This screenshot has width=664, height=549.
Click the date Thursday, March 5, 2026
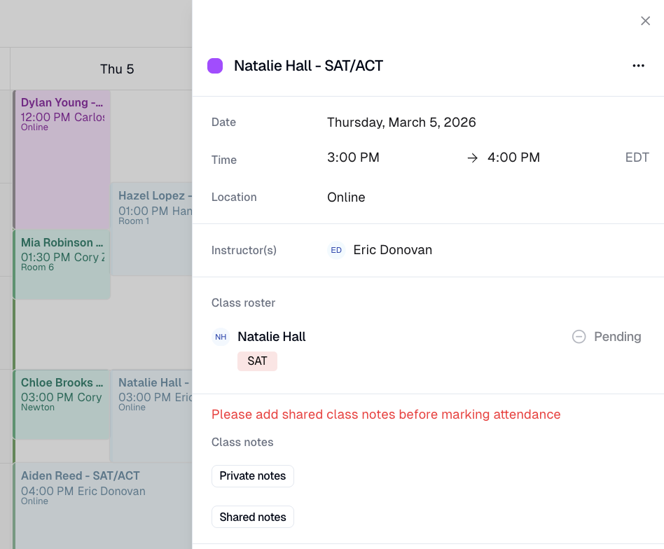[x=401, y=123]
